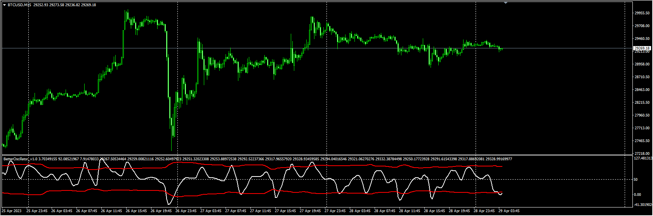Click the 25 Apr 2023 date label
This screenshot has width=653, height=216.
coord(12,211)
